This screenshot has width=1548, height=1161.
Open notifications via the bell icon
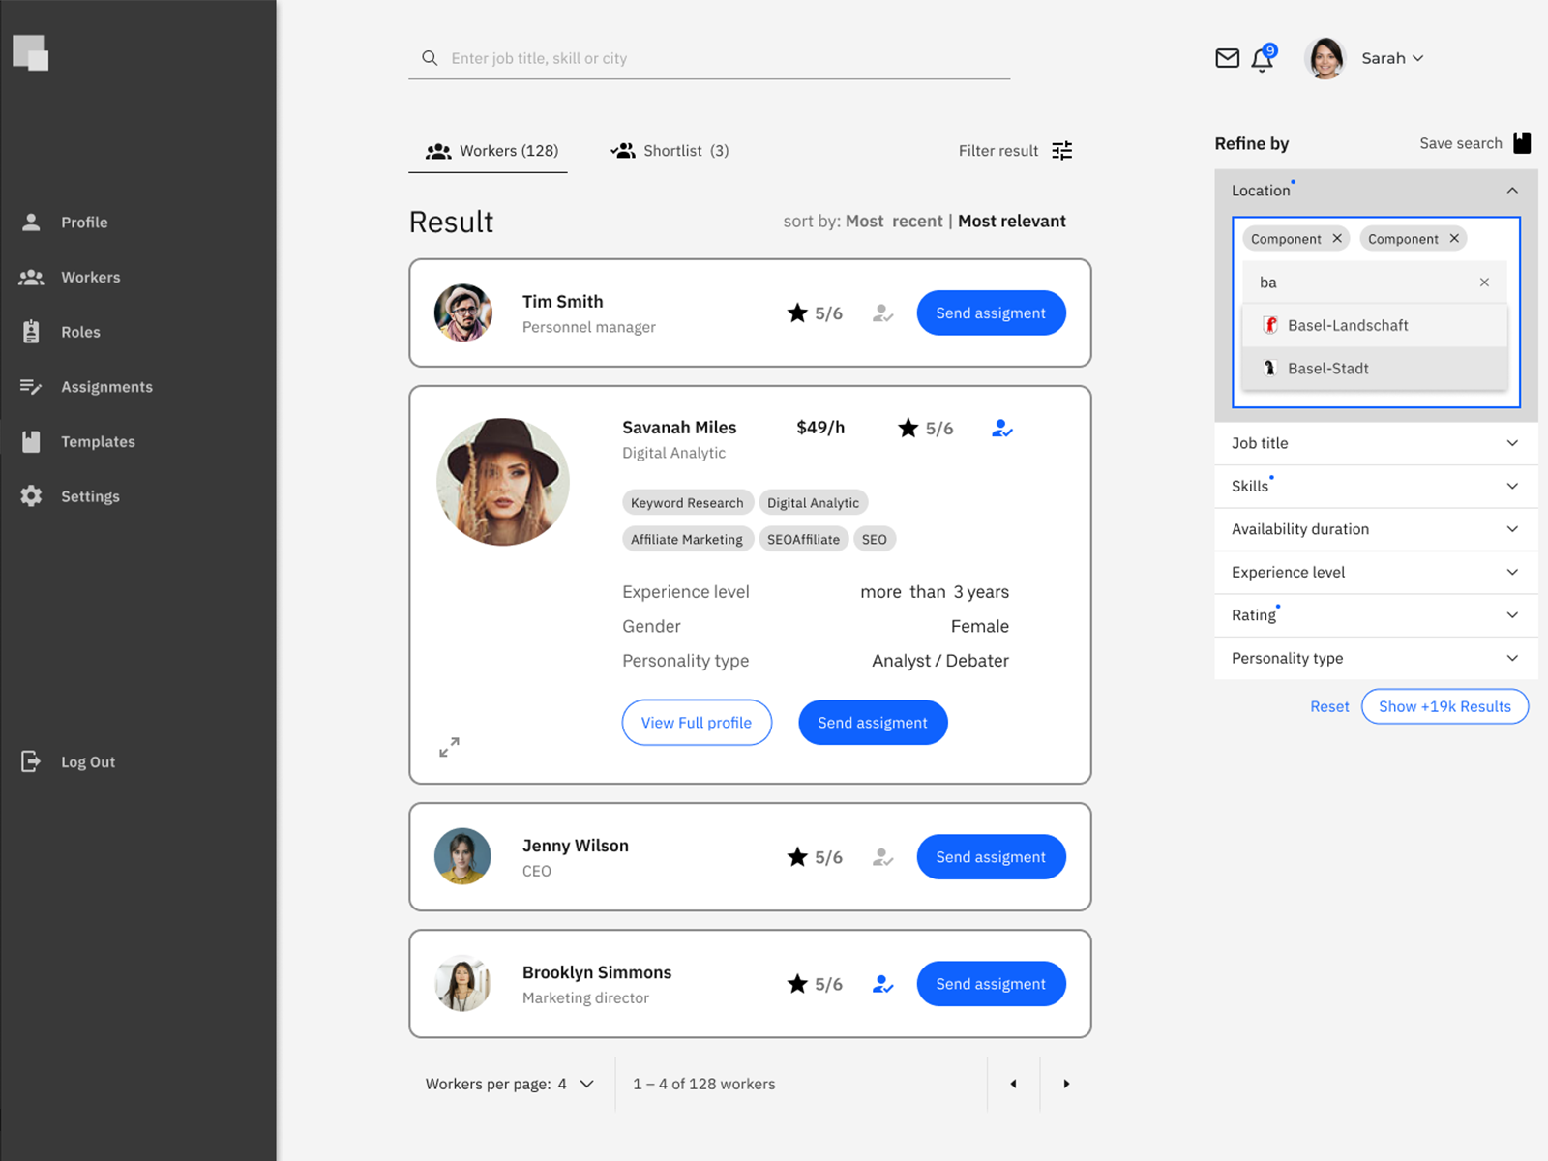point(1263,59)
